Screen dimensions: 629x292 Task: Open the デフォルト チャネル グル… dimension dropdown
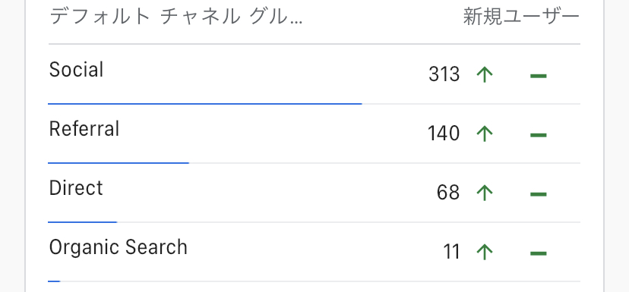pyautogui.click(x=175, y=17)
